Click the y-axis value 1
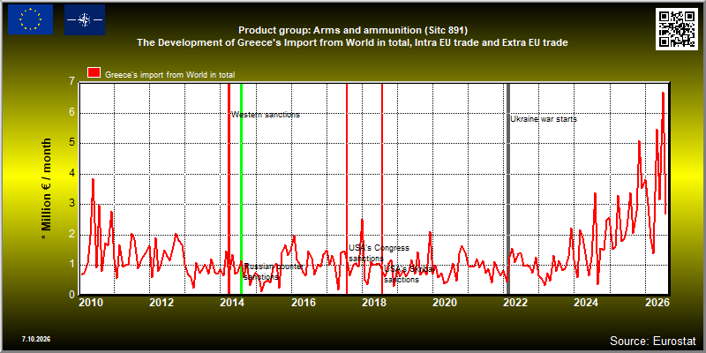 pos(71,265)
